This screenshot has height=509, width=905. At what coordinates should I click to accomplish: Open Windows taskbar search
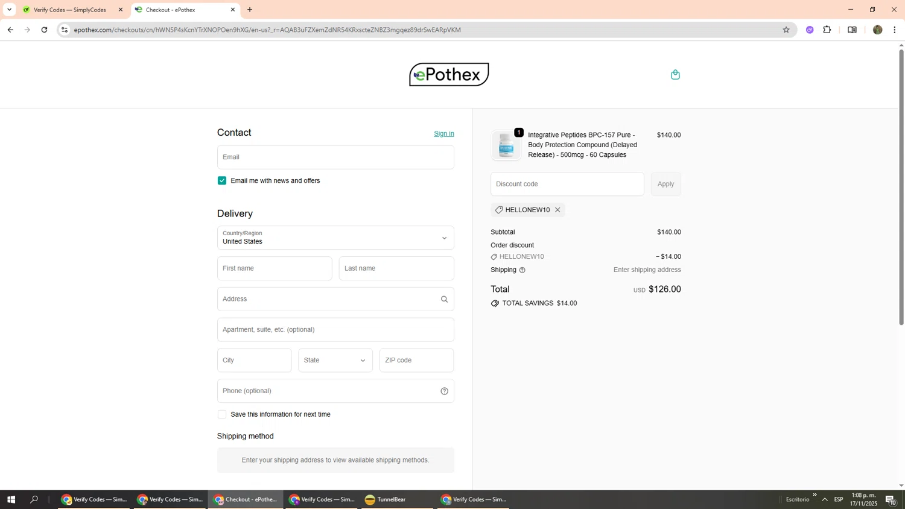34,499
